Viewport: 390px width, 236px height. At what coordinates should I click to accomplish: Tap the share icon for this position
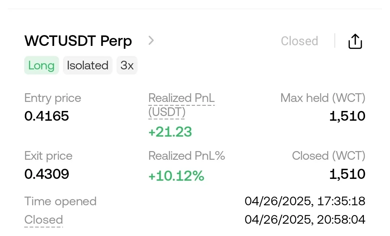355,41
